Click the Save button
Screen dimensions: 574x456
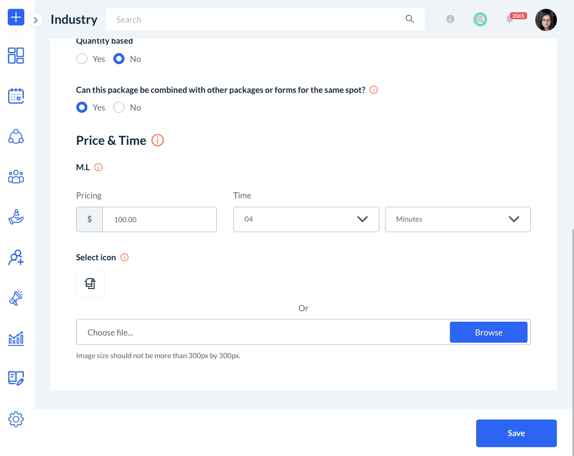pos(516,433)
